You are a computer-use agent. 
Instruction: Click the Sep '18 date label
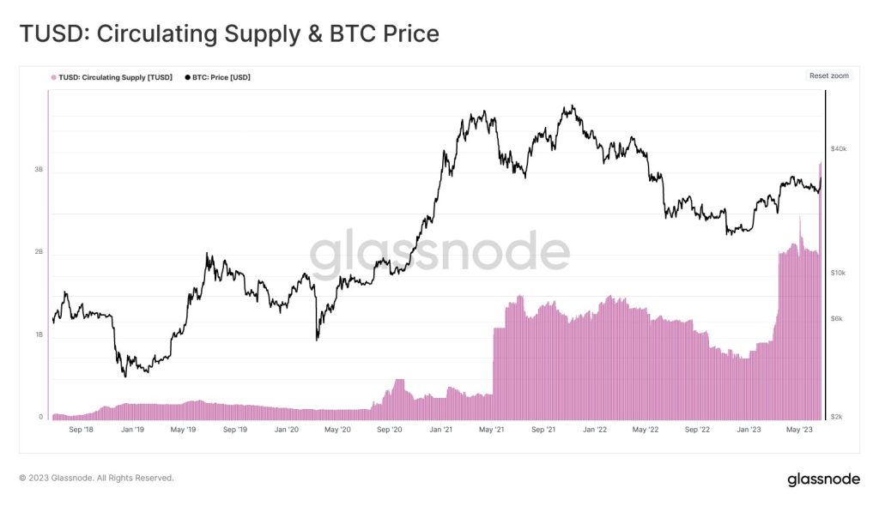82,429
